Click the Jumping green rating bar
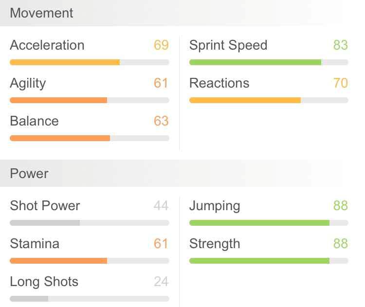This screenshot has width=365, height=307. [259, 223]
